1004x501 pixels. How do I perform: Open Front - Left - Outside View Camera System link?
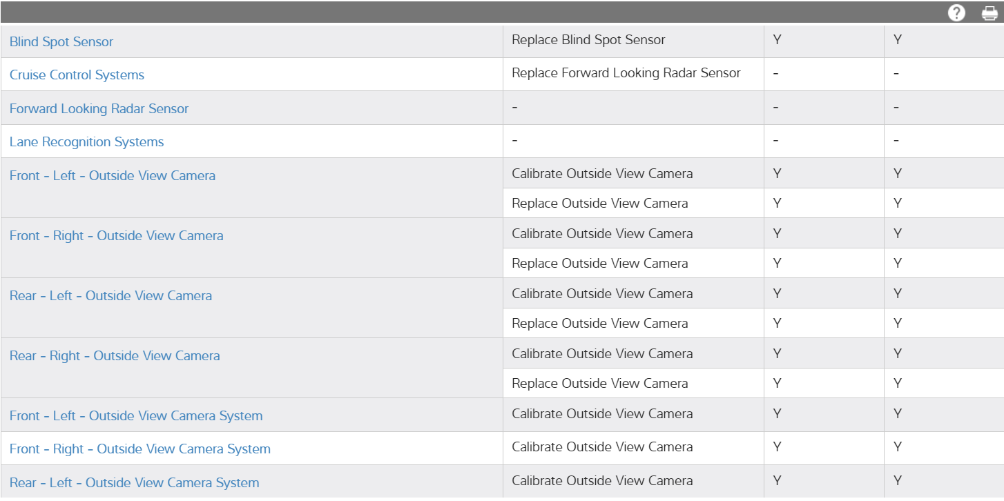(x=136, y=415)
